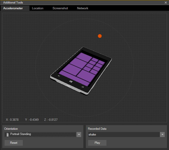Click the Y axis value readout

(32, 120)
